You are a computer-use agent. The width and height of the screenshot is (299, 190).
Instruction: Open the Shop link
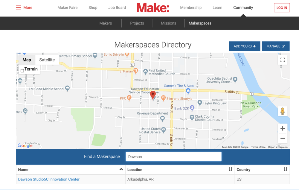93,8
